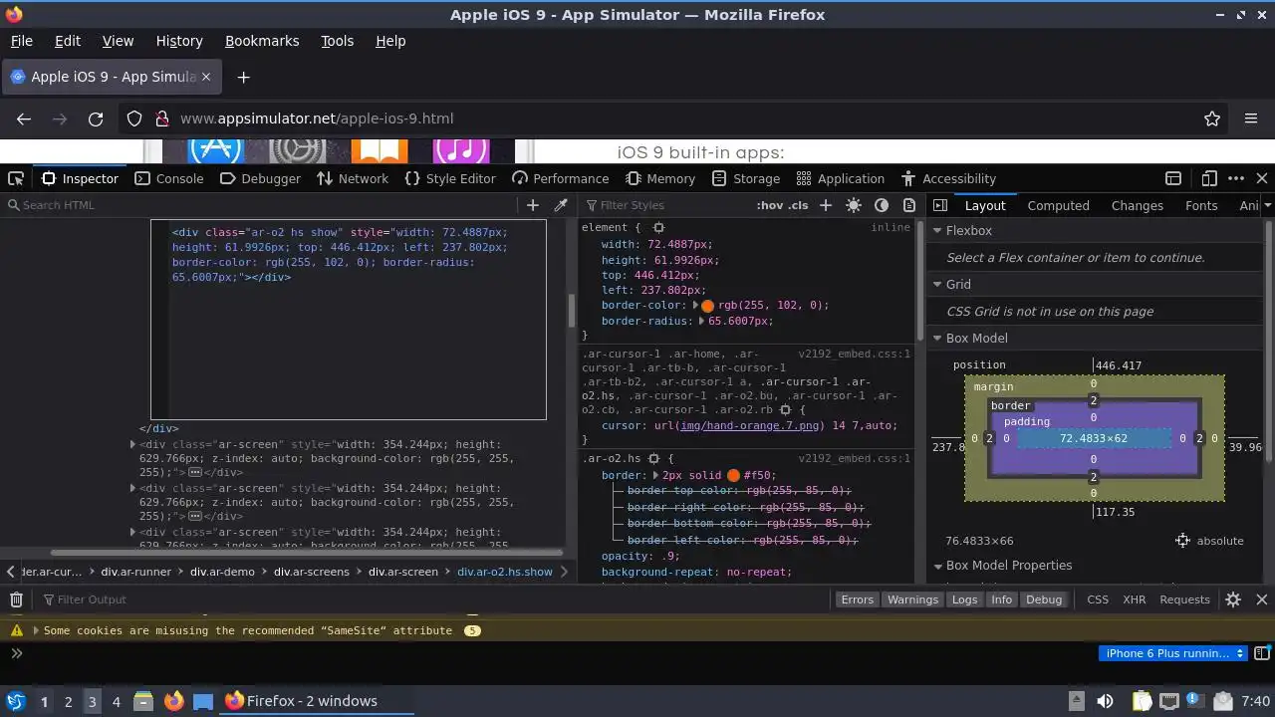Open the Inspector panel

pos(80,178)
